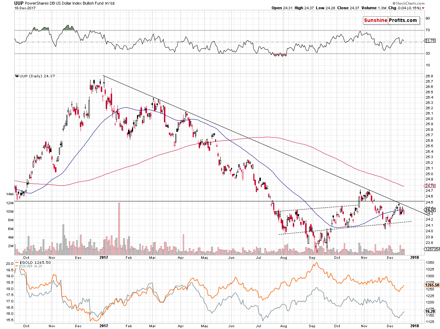
Task: Click the 70 overbought level on RSI axis
Action: [428, 30]
